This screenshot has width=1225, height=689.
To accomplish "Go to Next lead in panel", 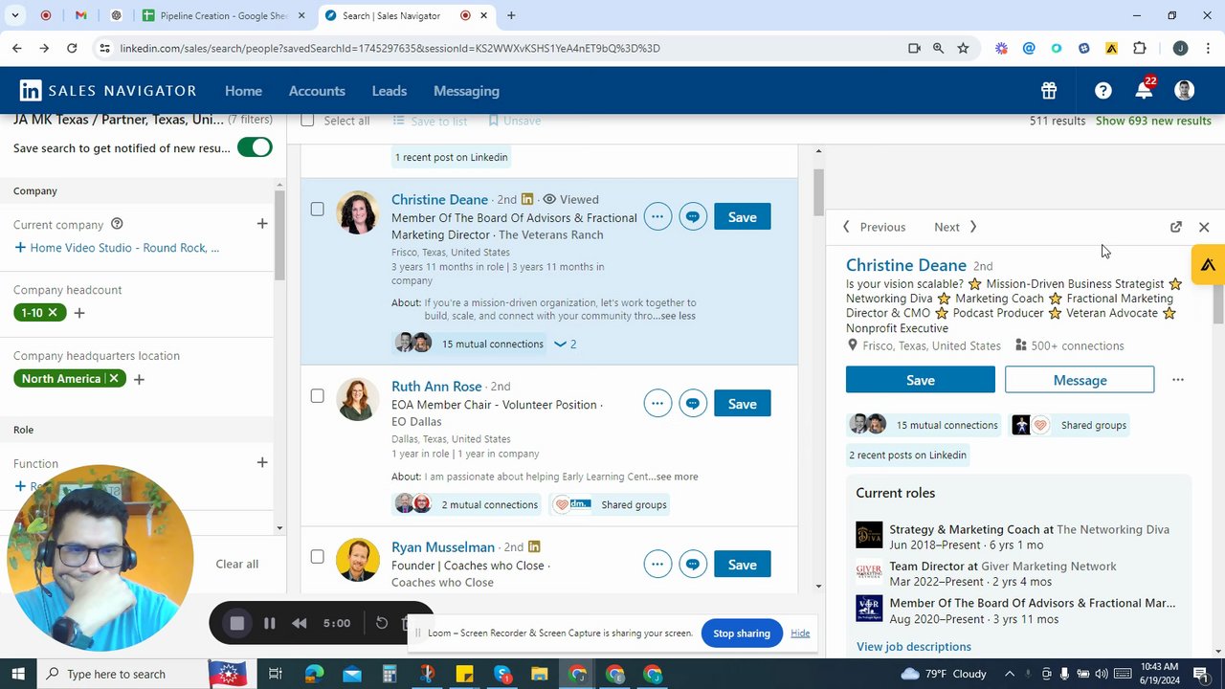I will pos(955,227).
